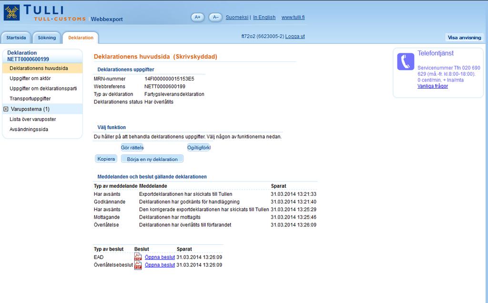Viewport: 488px width, 303px height.
Task: Expand the Varuposterna (1) tree node
Action: pos(6,109)
